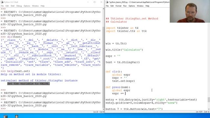Viewport: 210px width, 118px height.
Task: Click "win.title('Calculator')" line
Action: pos(124,50)
